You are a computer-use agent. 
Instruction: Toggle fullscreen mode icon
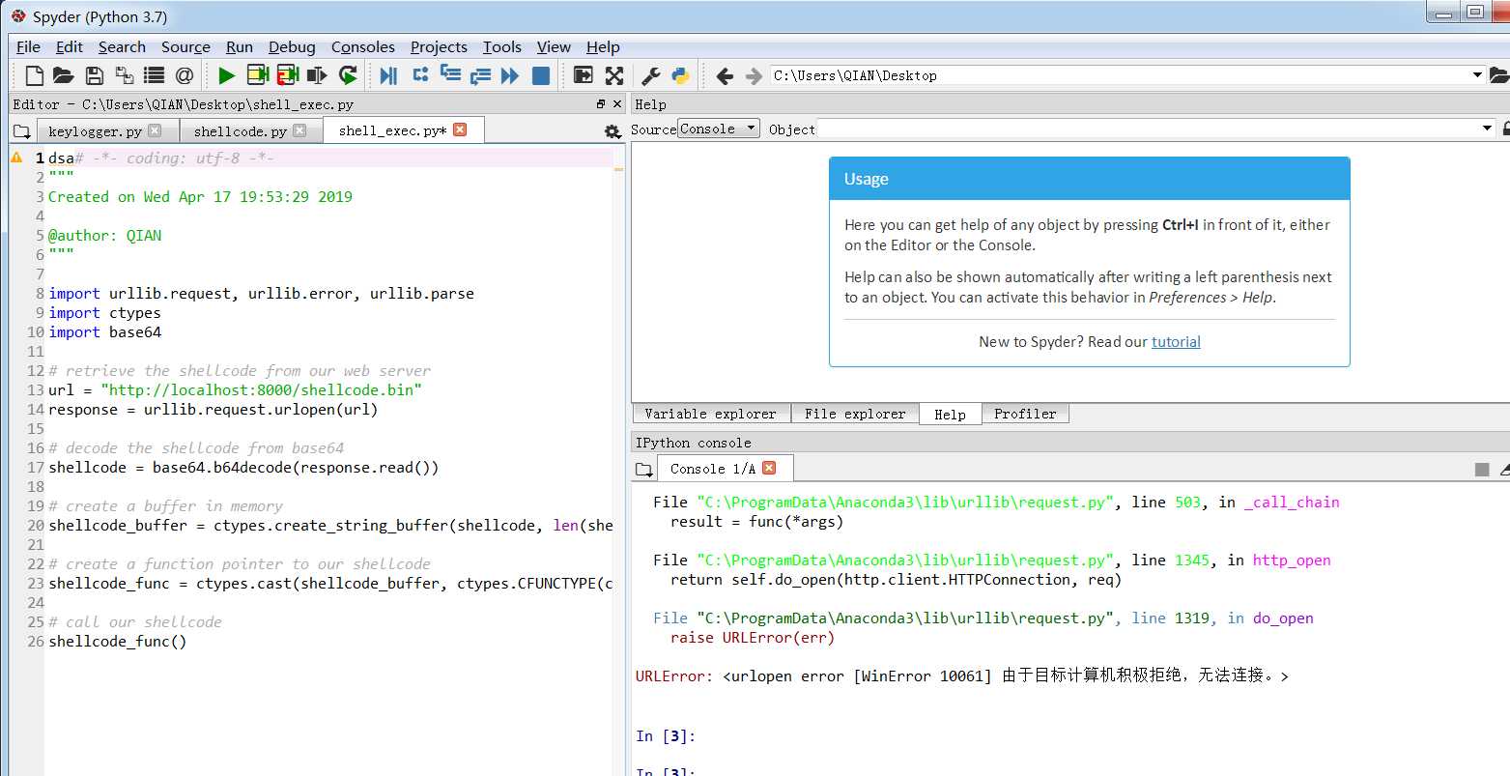pos(613,75)
